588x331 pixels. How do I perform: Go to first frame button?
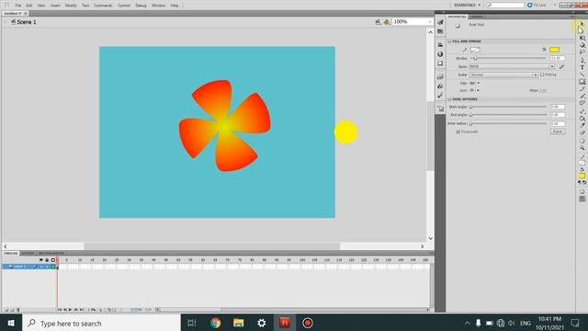coord(60,310)
